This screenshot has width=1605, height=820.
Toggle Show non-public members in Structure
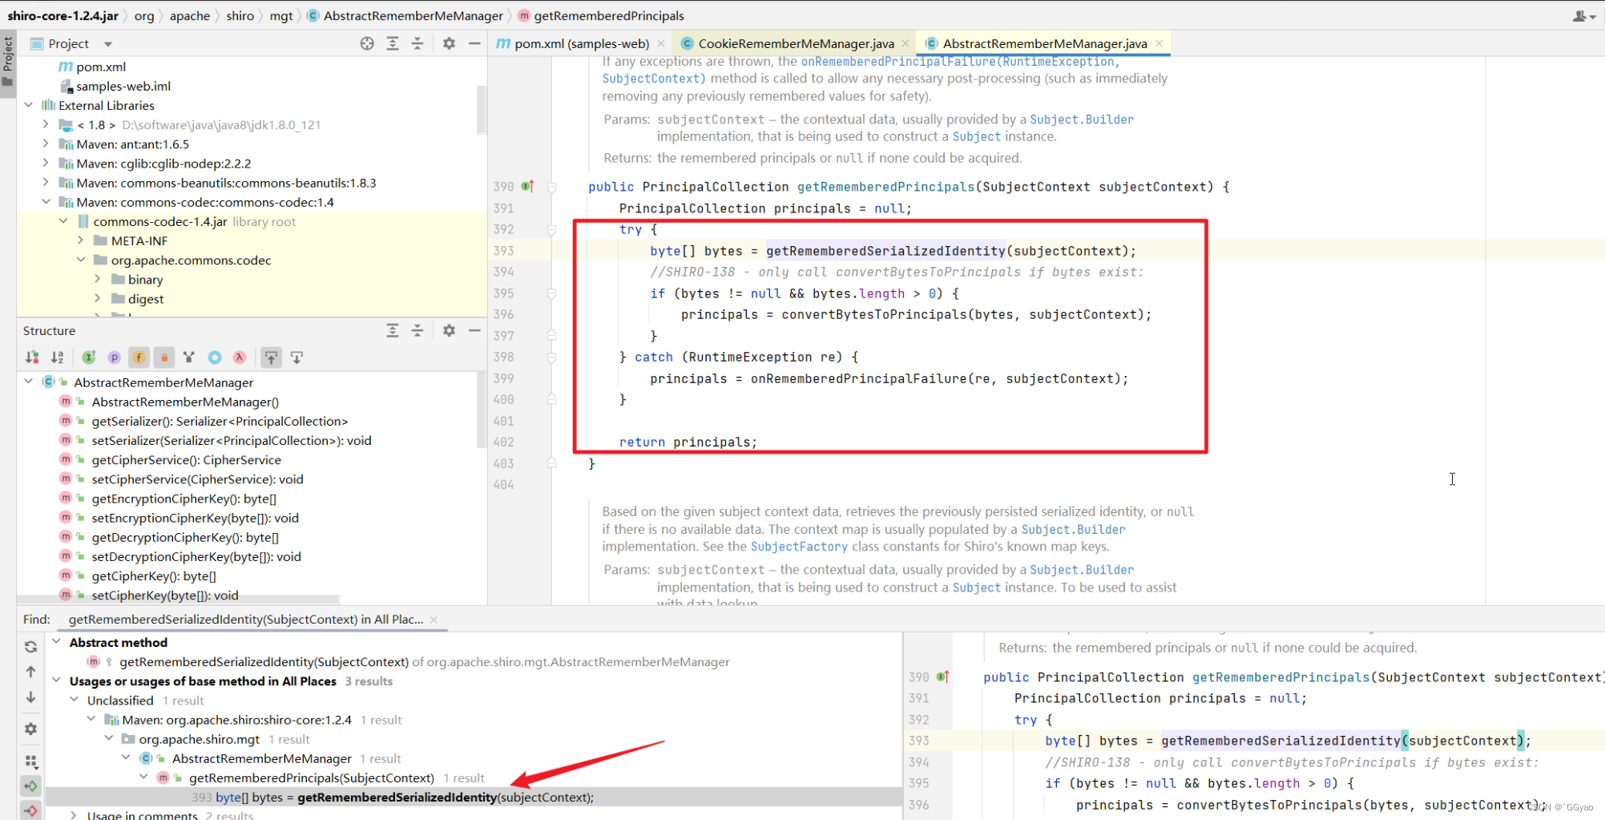coord(164,357)
